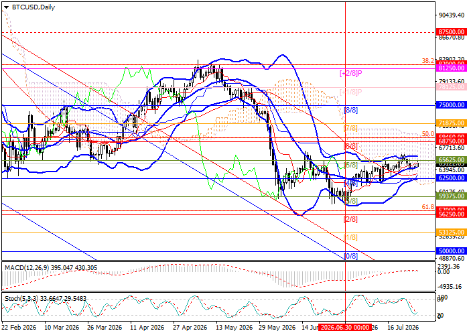Select the [6/8] Murrey level label
Screen dimensions: 469x335
(351, 146)
